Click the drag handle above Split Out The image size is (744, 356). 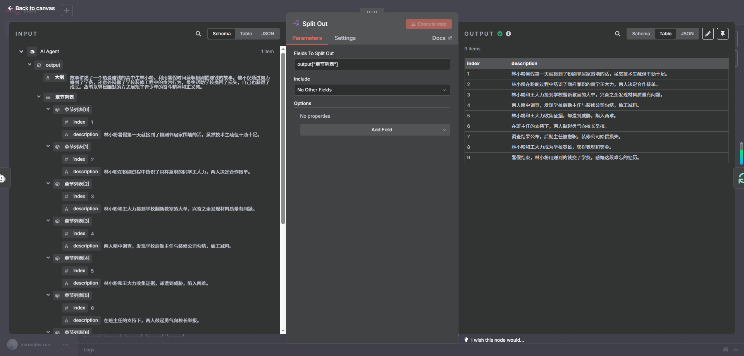(x=372, y=12)
